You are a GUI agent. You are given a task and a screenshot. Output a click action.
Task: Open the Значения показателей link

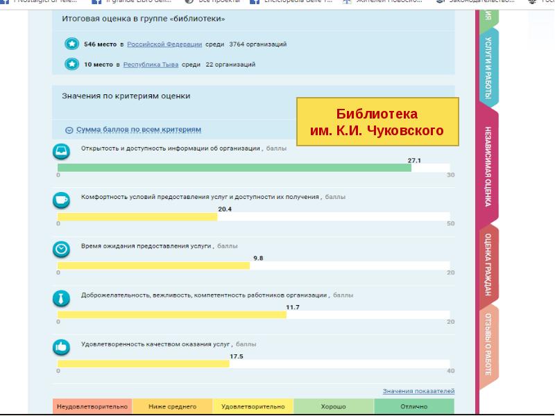pyautogui.click(x=418, y=391)
